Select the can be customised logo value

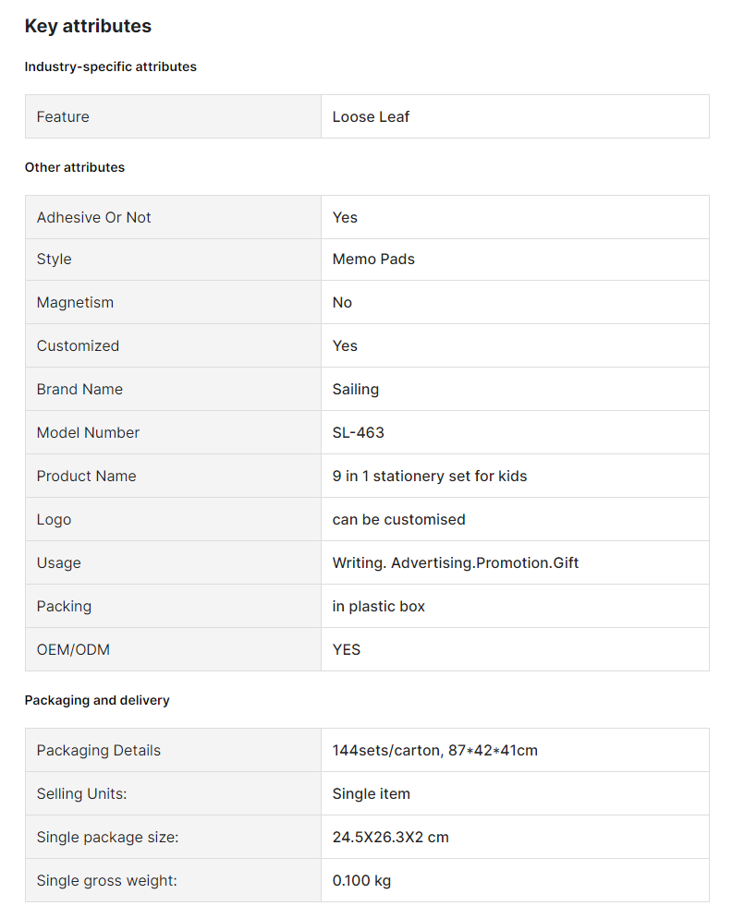398,520
